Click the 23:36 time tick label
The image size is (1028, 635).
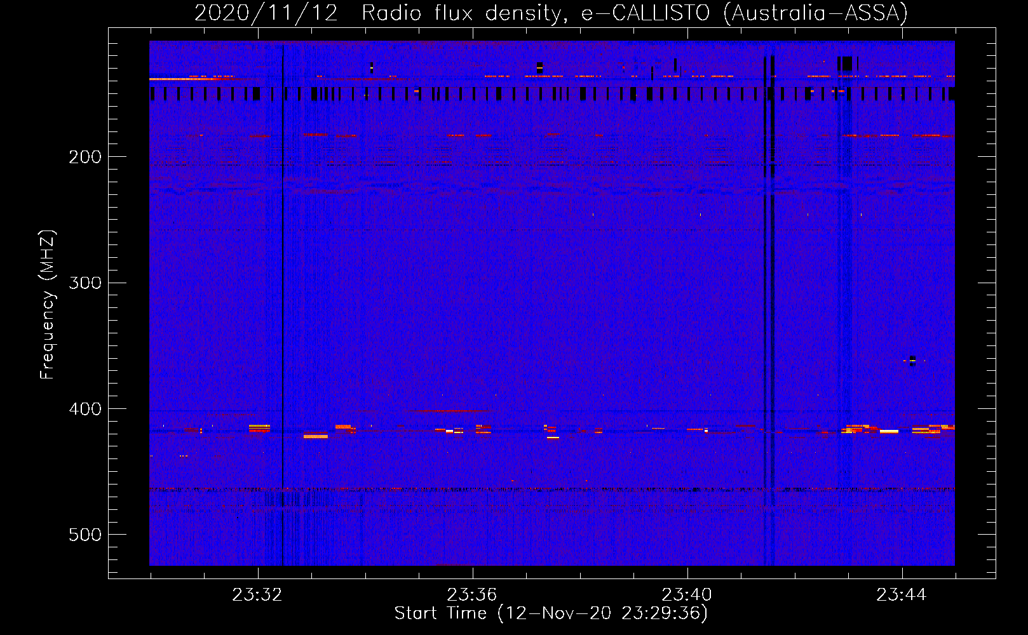click(x=472, y=595)
